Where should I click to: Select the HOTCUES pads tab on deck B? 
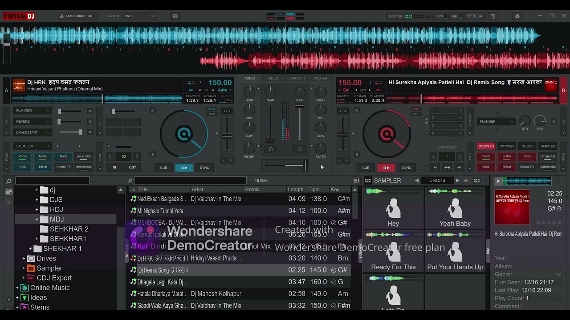point(507,146)
